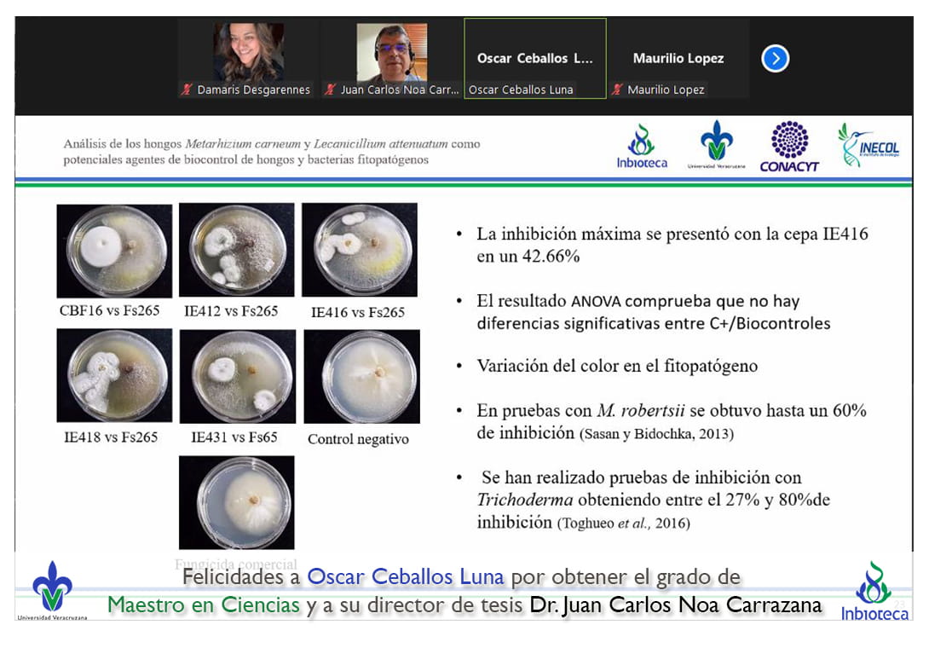The width and height of the screenshot is (929, 648).
Task: Click Juan Carlos Noa's muted microphone icon
Action: [330, 90]
